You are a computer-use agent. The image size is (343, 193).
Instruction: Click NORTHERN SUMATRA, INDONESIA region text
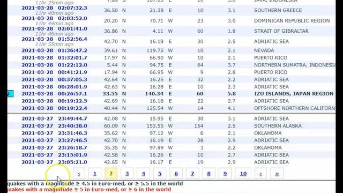click(295, 65)
